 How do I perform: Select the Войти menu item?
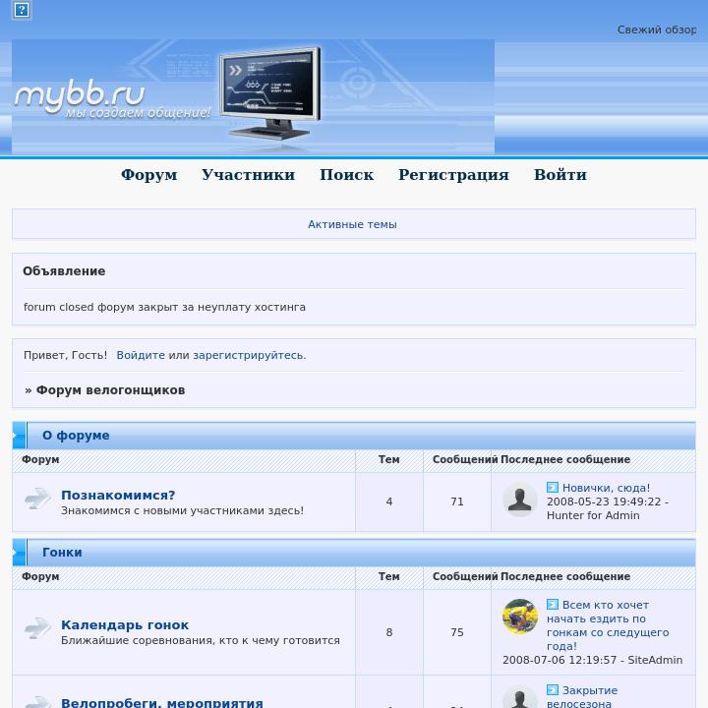coord(560,174)
